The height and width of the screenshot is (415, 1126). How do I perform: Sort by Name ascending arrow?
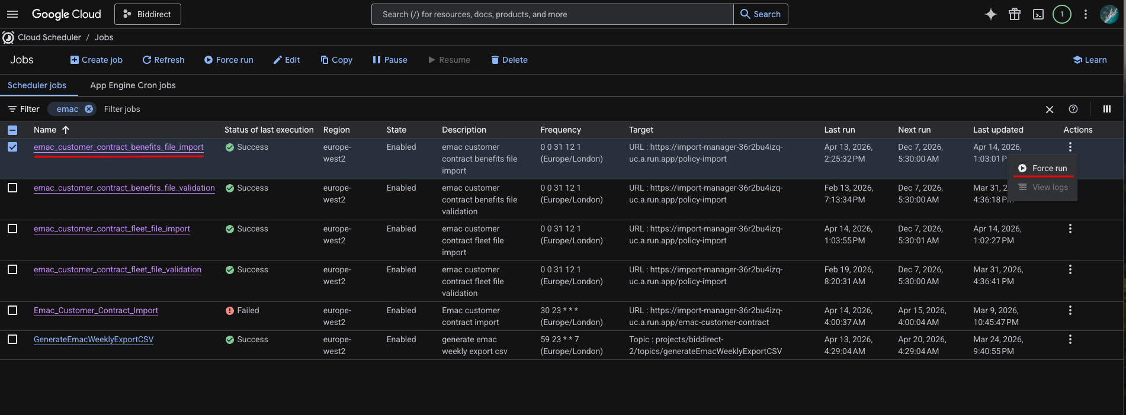coord(66,130)
